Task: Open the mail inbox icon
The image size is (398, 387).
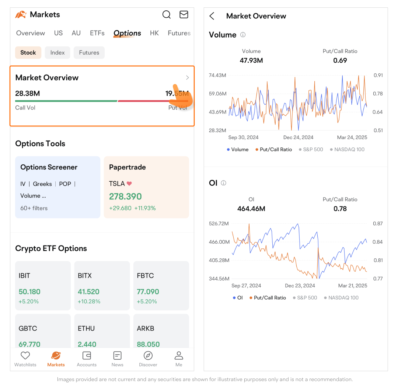Action: coord(184,14)
